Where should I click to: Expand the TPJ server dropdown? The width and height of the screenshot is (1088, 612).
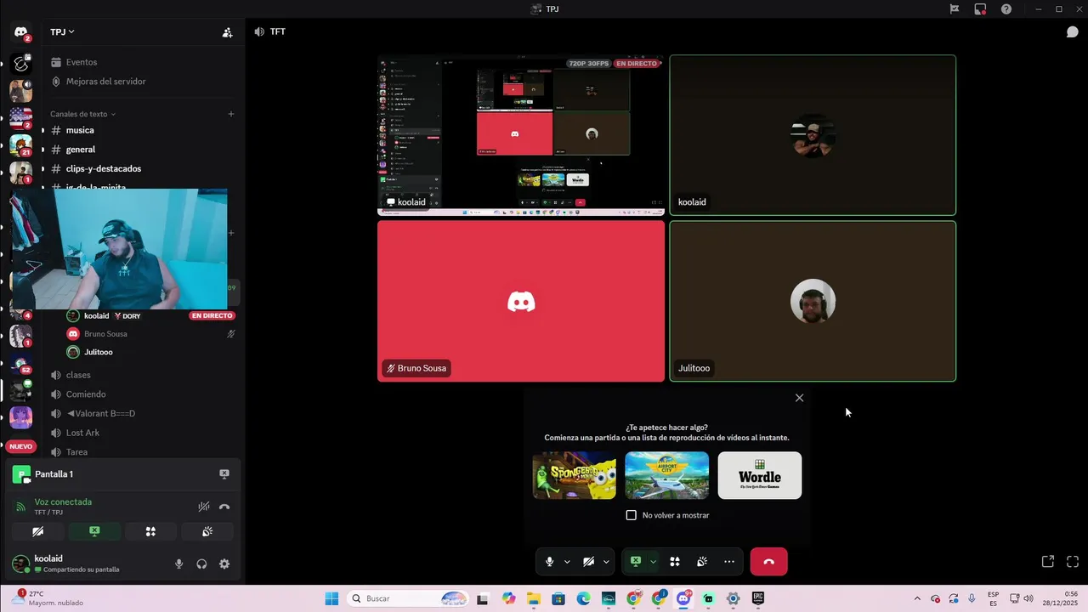tap(62, 32)
